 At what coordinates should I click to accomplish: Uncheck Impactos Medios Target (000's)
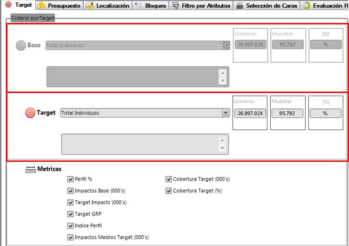click(71, 237)
